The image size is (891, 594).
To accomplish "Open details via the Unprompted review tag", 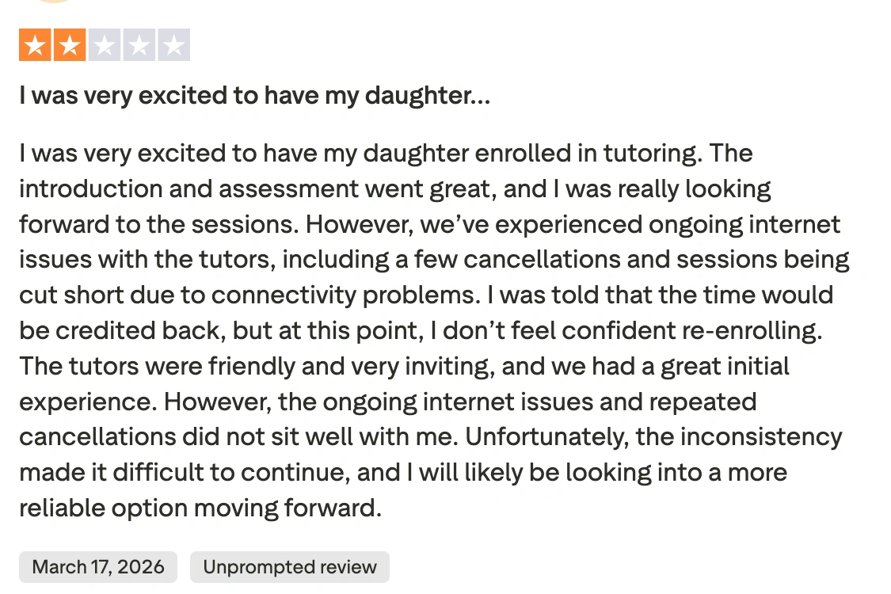I will tap(290, 566).
